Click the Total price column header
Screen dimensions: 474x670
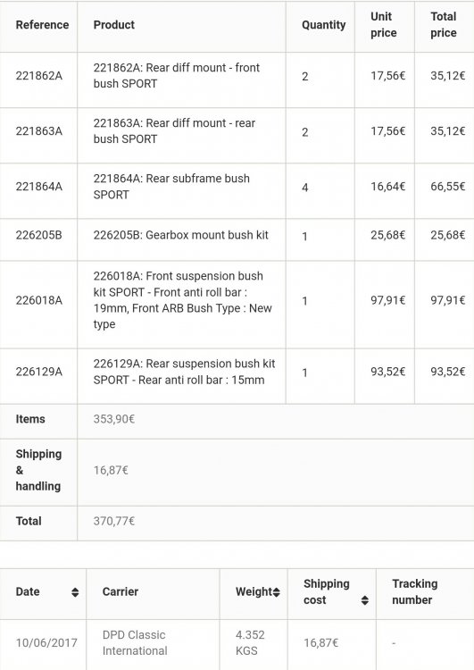(444, 25)
